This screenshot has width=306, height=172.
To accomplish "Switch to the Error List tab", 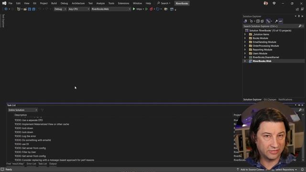I will [x=31, y=164].
